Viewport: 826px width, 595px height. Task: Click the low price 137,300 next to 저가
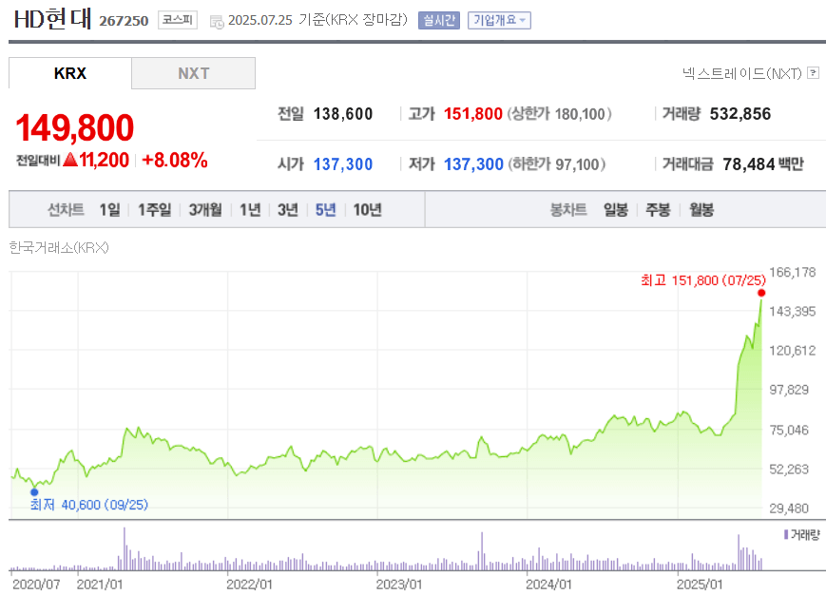point(473,164)
